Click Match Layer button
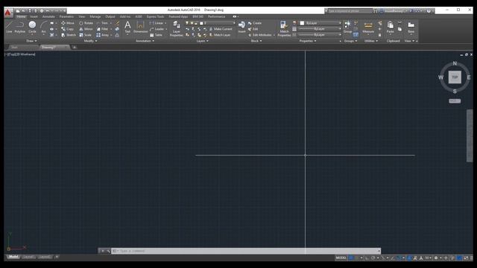The height and width of the screenshot is (268, 477). tap(220, 35)
